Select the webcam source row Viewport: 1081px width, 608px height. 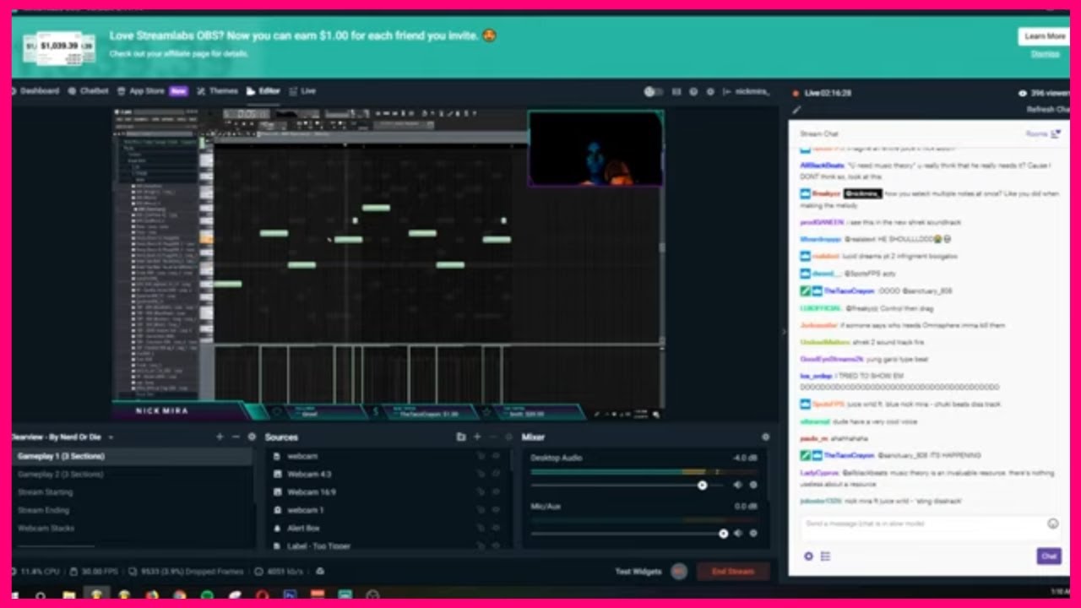pyautogui.click(x=388, y=456)
